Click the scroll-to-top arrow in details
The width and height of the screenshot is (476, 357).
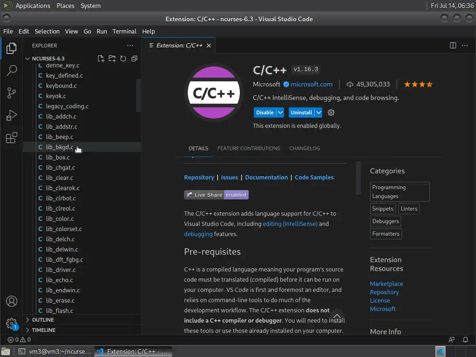[337, 316]
